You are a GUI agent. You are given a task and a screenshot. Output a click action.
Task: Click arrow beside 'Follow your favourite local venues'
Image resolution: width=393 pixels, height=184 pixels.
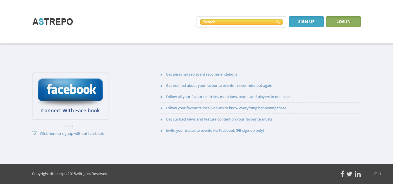point(161,108)
